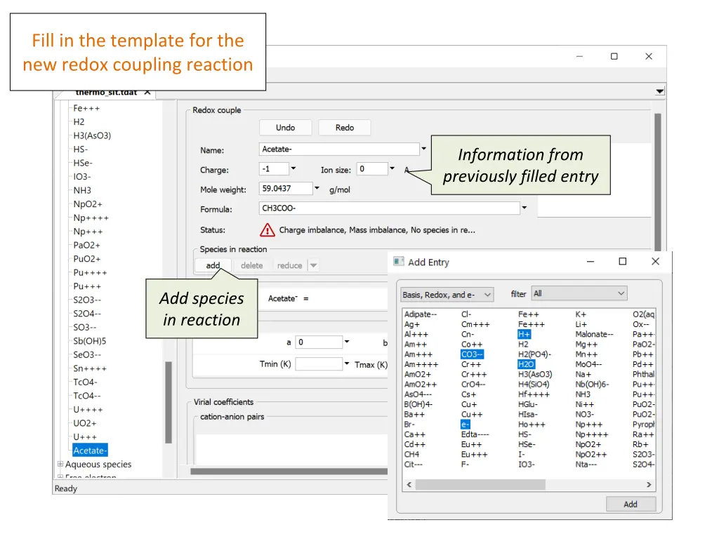Select B(OH)4- in Add Entry list
This screenshot has width=719, height=539.
pos(418,404)
